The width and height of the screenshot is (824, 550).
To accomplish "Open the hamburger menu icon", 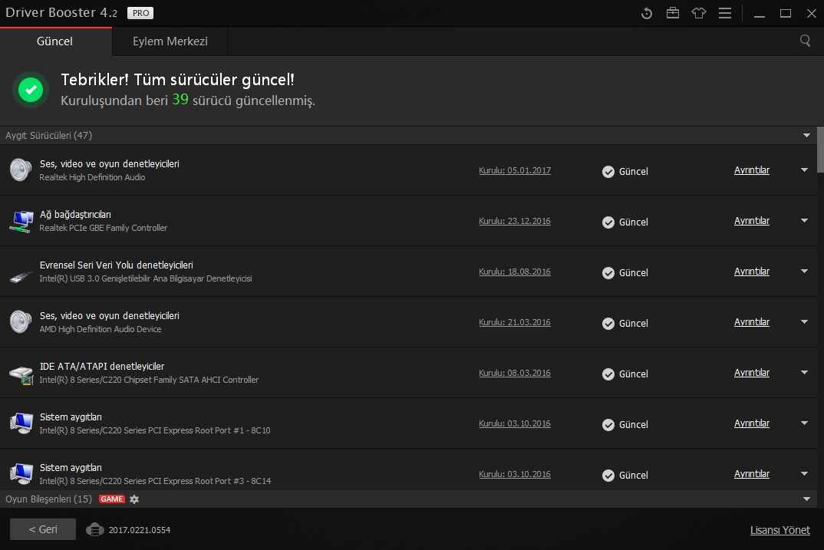I will tap(725, 13).
